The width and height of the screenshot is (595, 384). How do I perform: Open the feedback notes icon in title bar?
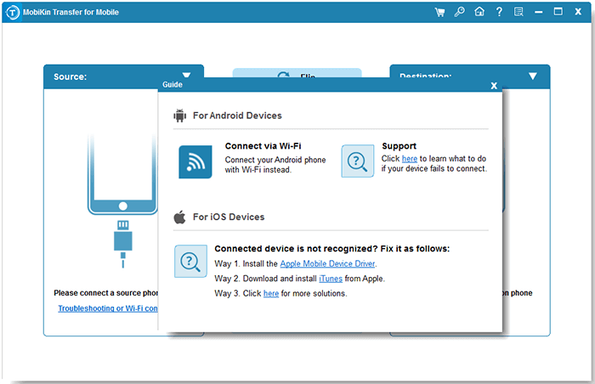[x=518, y=12]
